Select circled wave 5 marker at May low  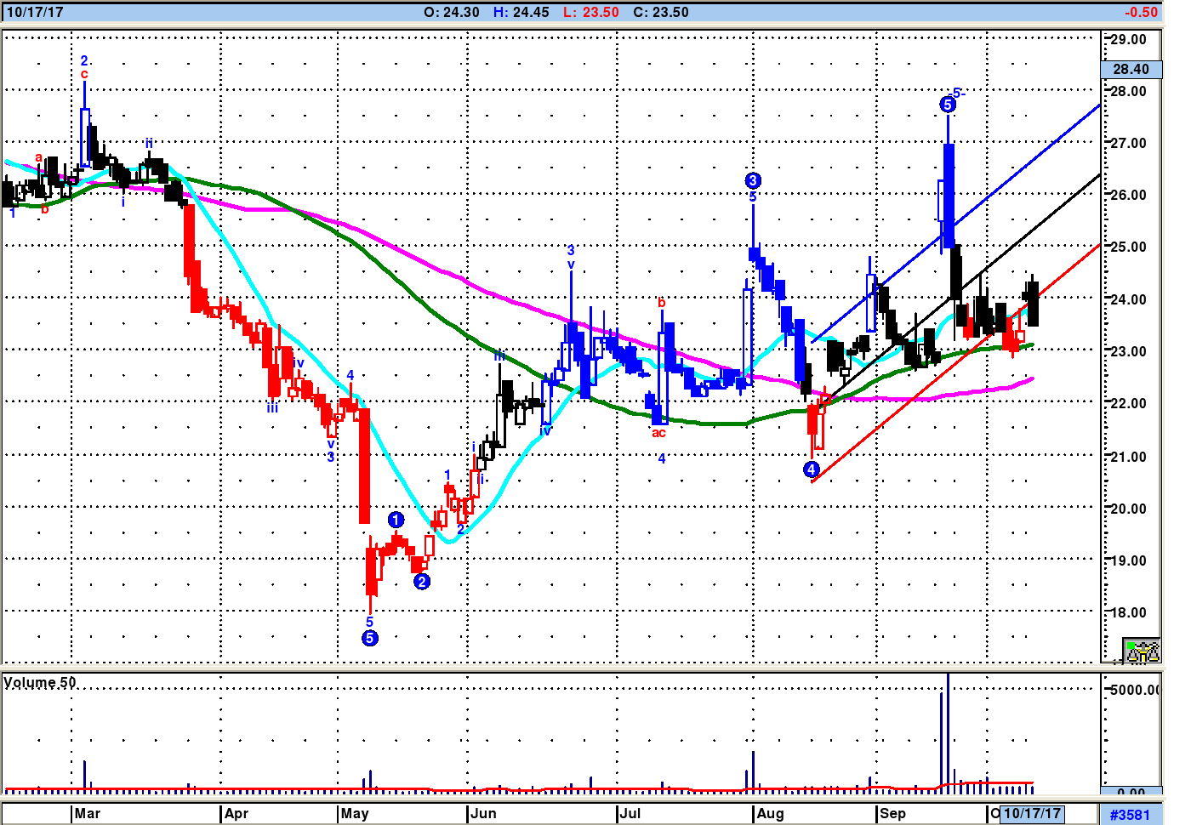point(370,639)
